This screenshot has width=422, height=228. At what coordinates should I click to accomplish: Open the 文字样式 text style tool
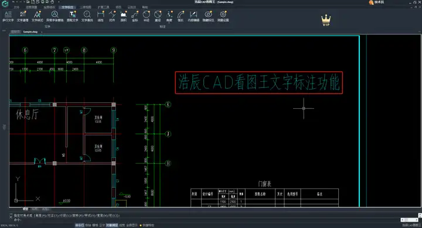(x=37, y=16)
